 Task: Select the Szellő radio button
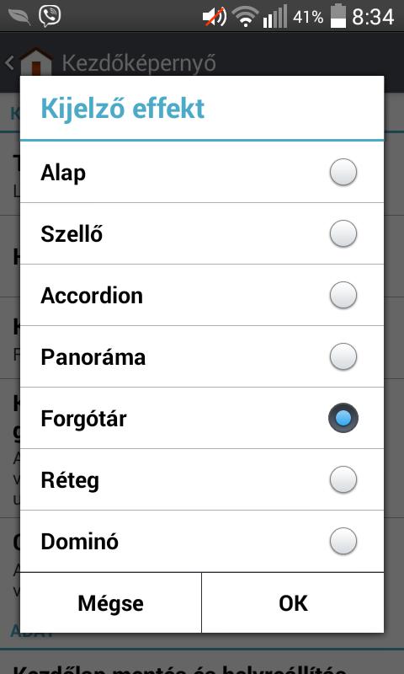[343, 233]
